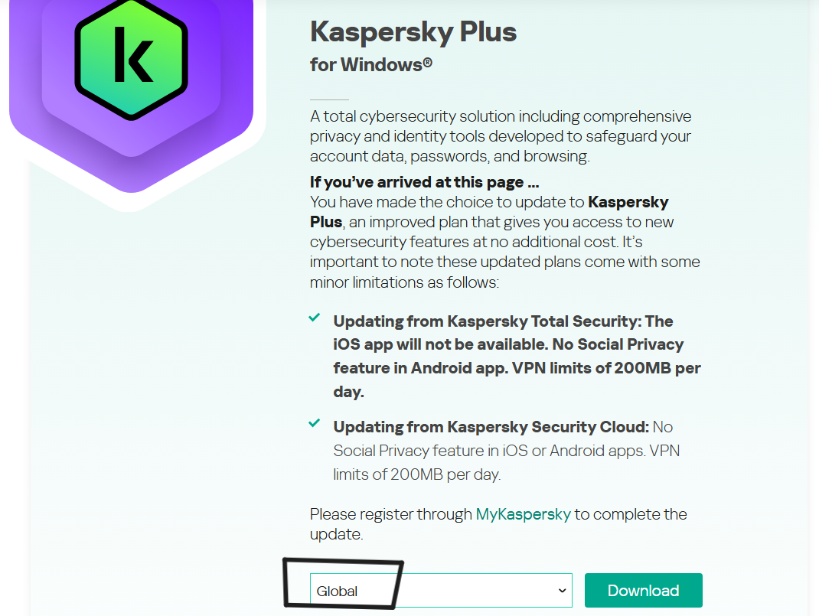Click the "for Windows®" subheading
The image size is (819, 616).
[371, 65]
